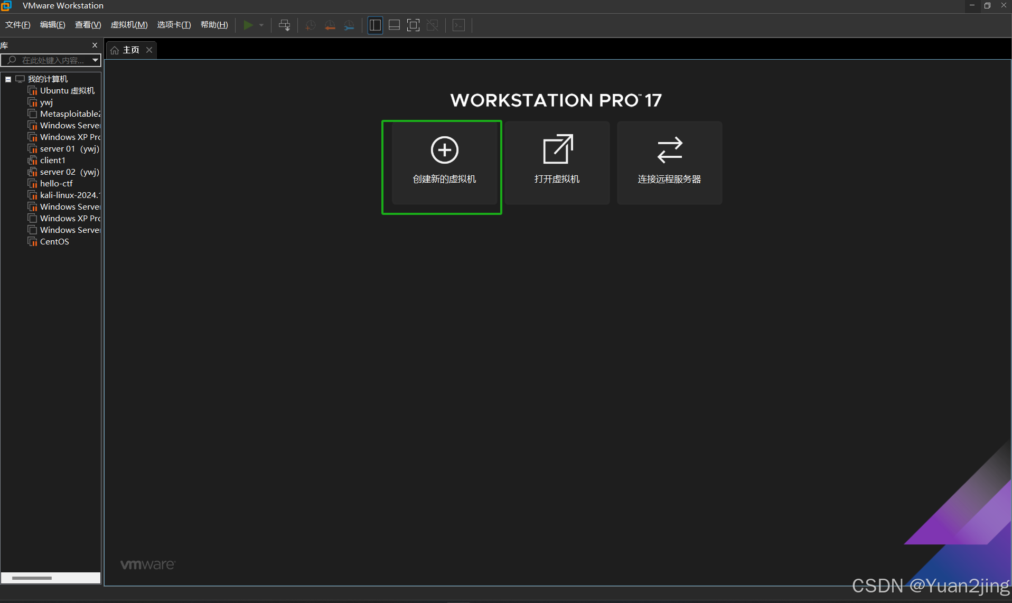Click the kali-linux VM icon
Screen dimensions: 1012x603
tap(32, 195)
